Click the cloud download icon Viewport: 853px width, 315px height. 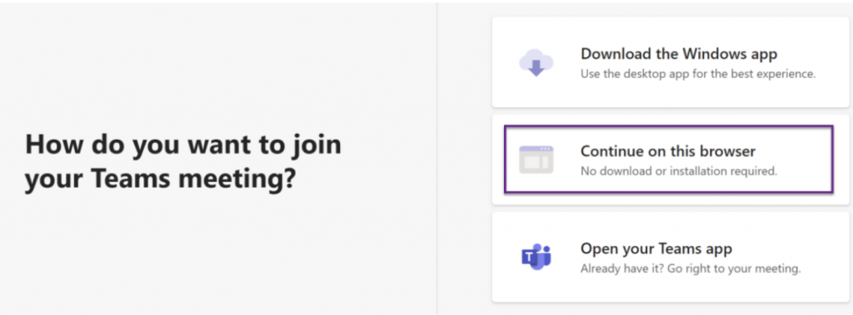536,63
